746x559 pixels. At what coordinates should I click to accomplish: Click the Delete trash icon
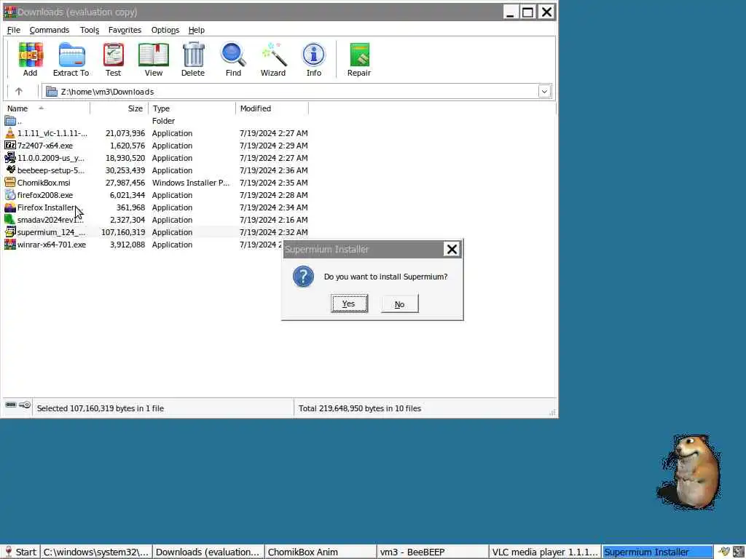point(192,59)
